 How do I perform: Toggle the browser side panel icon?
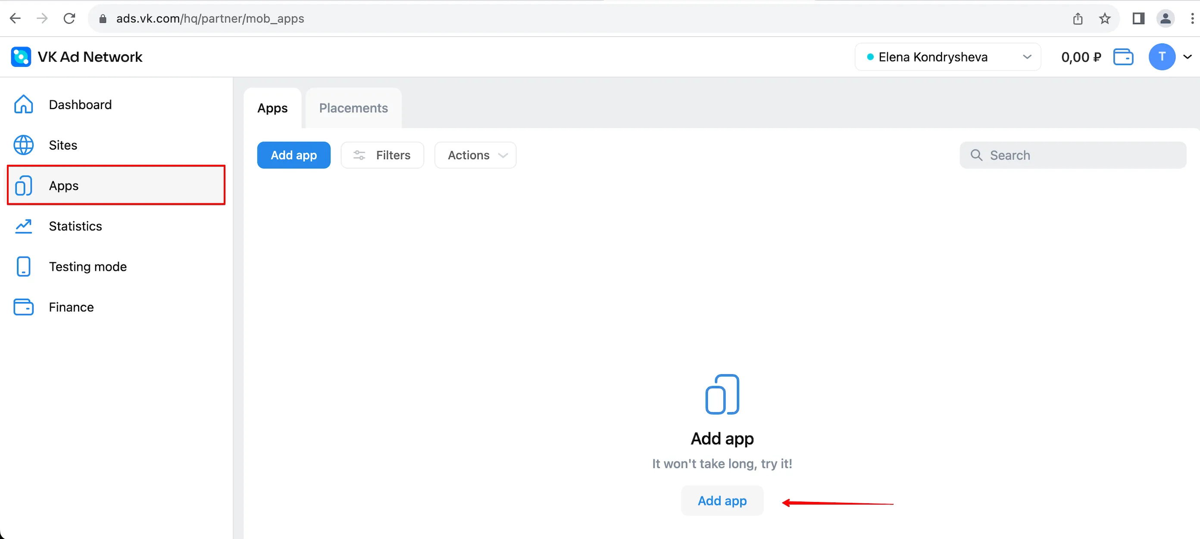pyautogui.click(x=1138, y=18)
